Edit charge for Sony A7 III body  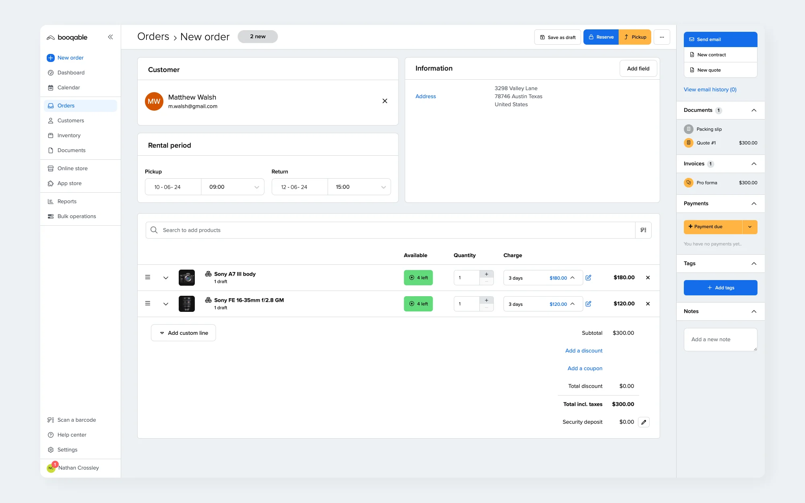(x=588, y=278)
